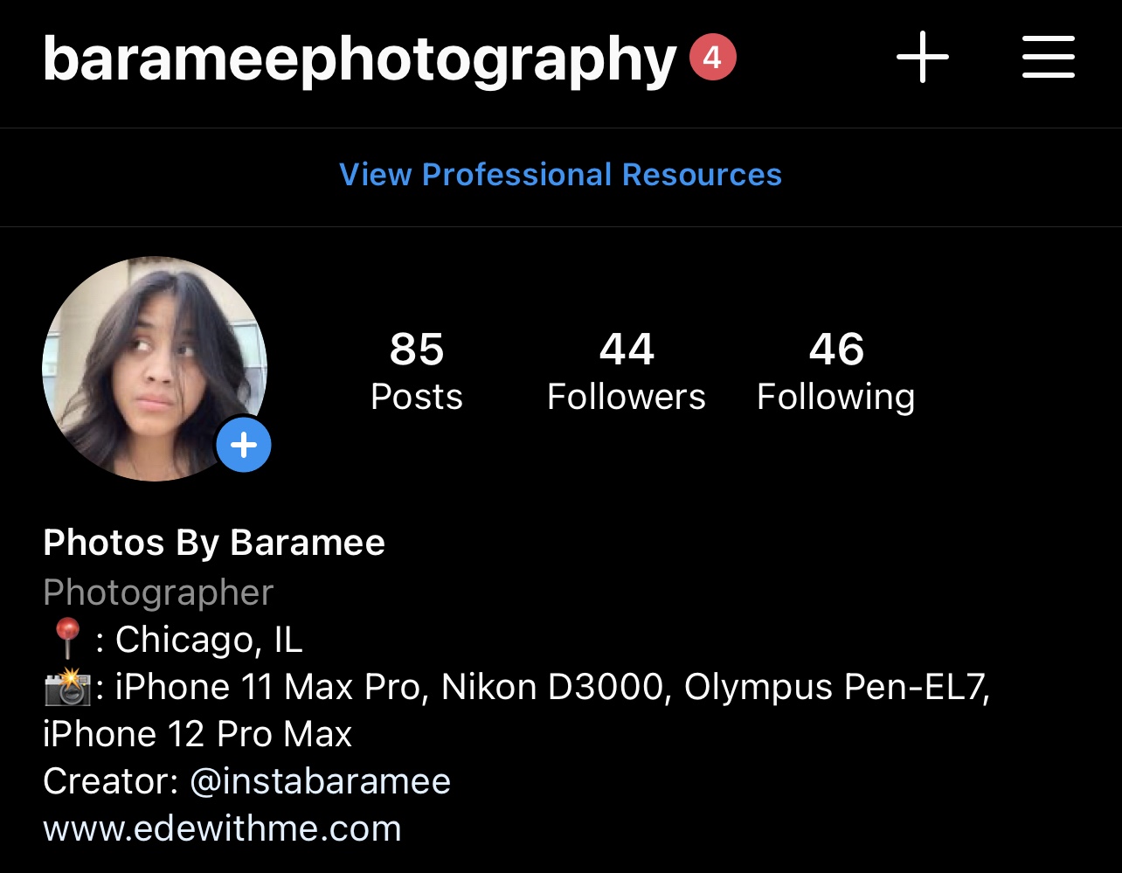
Task: Tap the Following label text
Action: coord(836,398)
